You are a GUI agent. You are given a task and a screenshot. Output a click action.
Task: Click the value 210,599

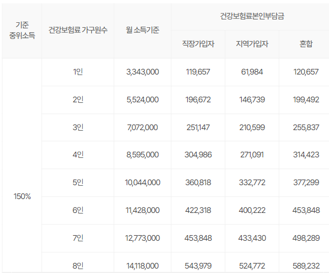pyautogui.click(x=252, y=127)
